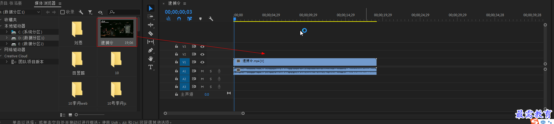Enable the 收录 ingest checkbox

pyautogui.click(x=62, y=12)
